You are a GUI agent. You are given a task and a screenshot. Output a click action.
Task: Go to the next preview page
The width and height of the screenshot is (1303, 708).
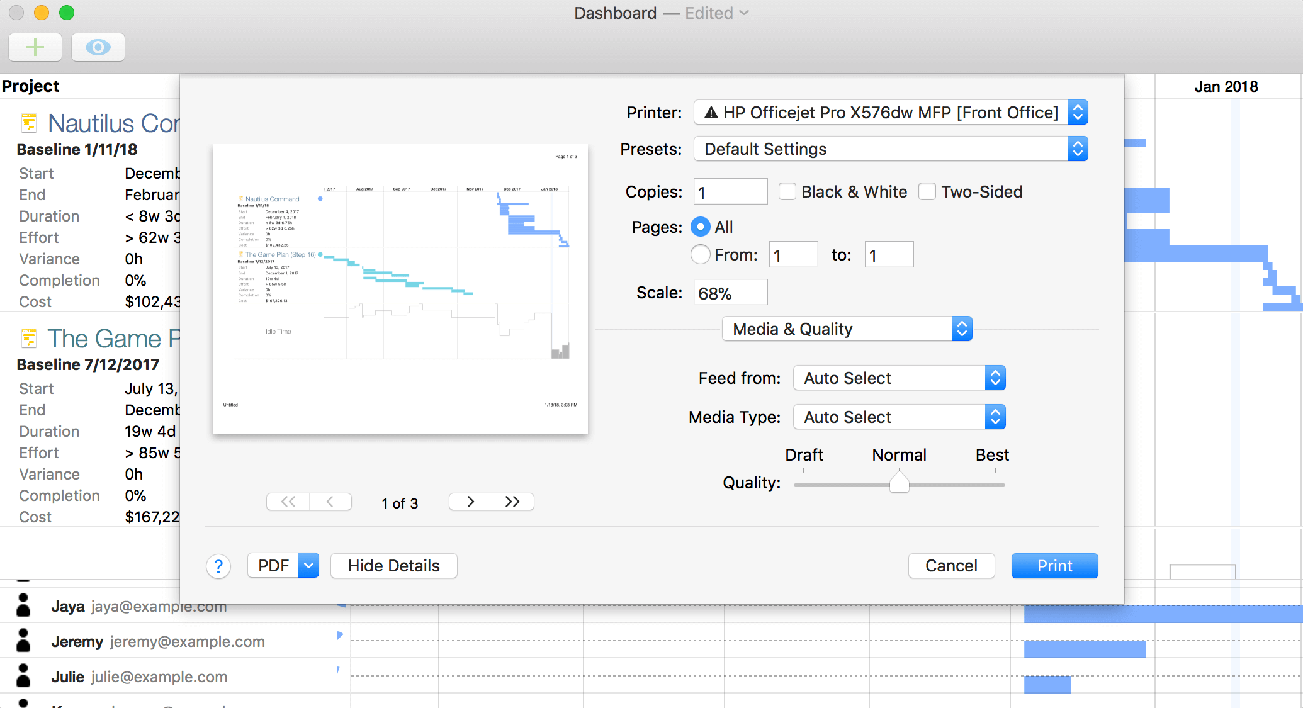point(470,502)
